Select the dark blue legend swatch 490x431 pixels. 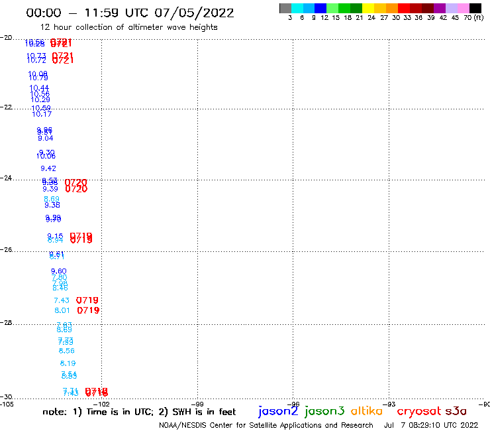click(x=320, y=8)
